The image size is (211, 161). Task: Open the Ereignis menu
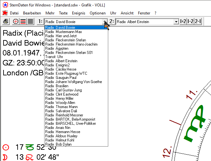click(78, 13)
